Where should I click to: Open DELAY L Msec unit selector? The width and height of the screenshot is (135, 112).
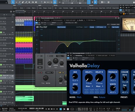pos(89,86)
